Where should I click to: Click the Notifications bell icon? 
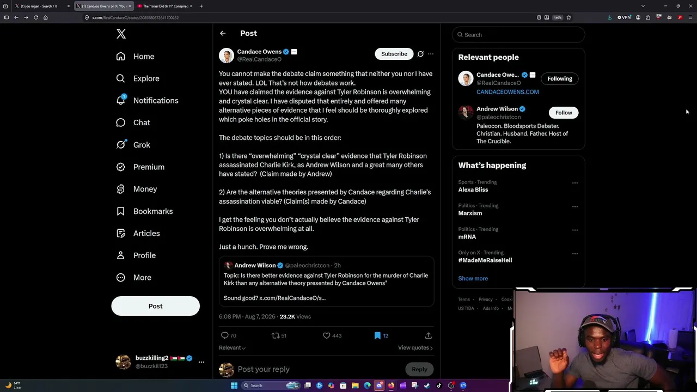[121, 100]
